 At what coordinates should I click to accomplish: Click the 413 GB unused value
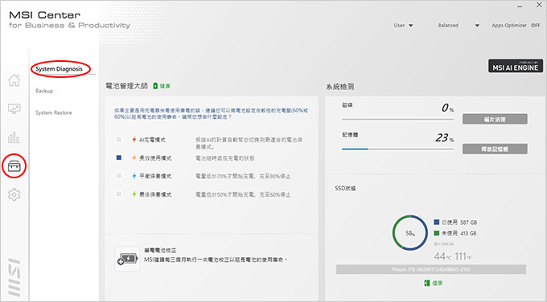tap(468, 234)
